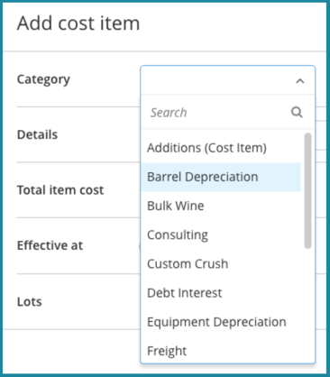The image size is (330, 377).
Task: Choose Custom Crush from the dropdown
Action: tap(221, 263)
